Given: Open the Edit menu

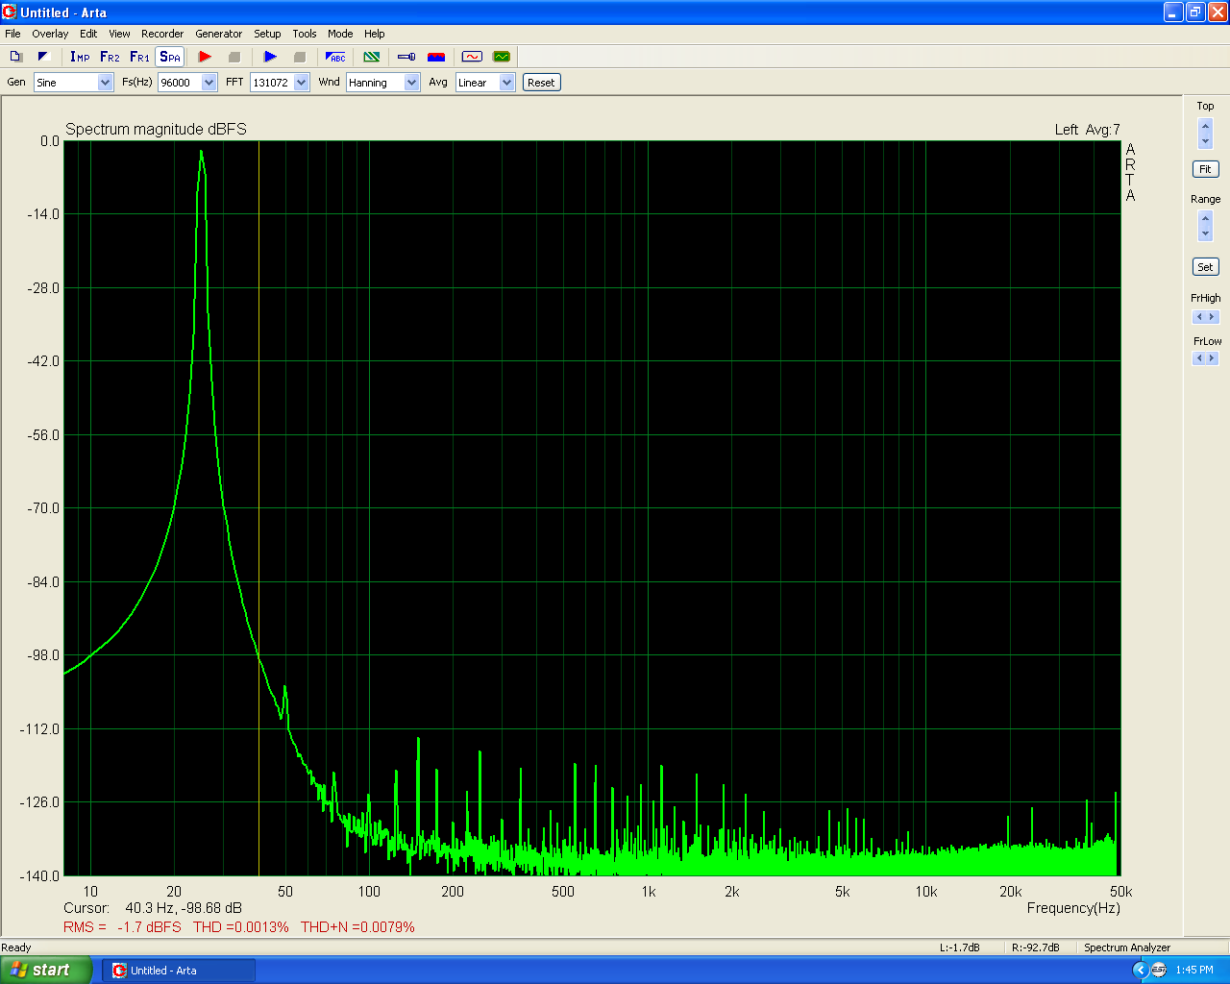Looking at the screenshot, I should pos(88,34).
